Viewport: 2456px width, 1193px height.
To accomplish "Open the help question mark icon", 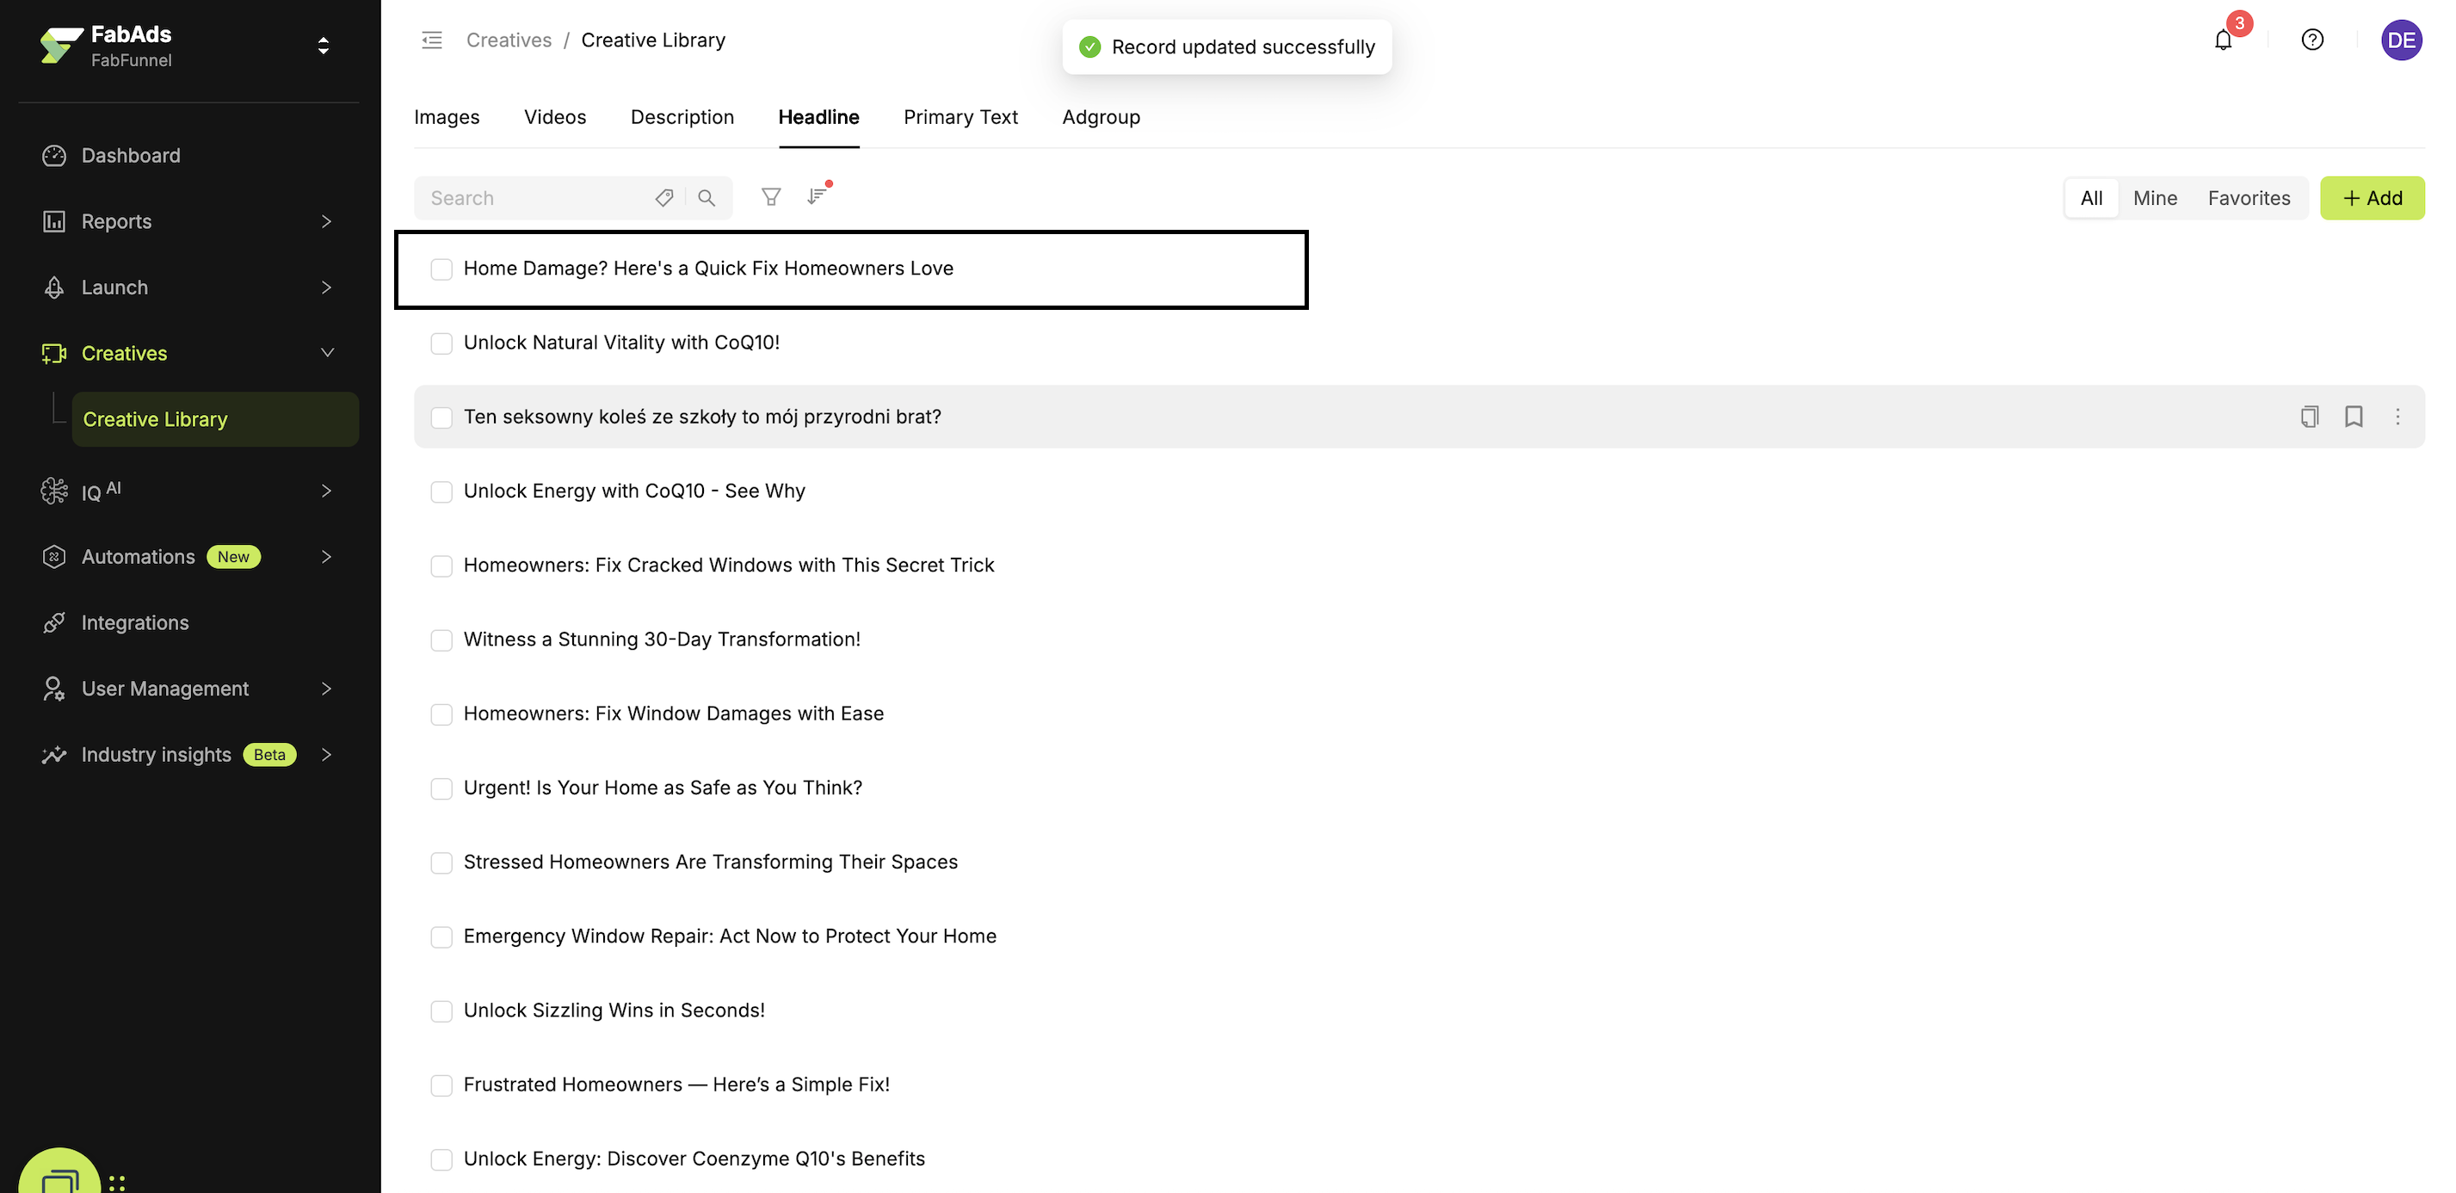I will [x=2311, y=40].
